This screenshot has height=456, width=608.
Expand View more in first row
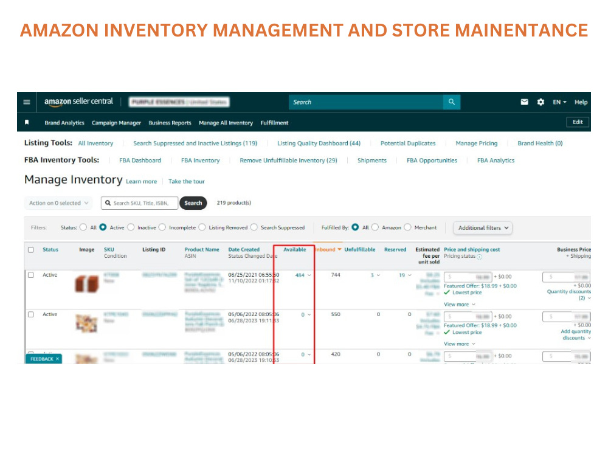coord(460,305)
